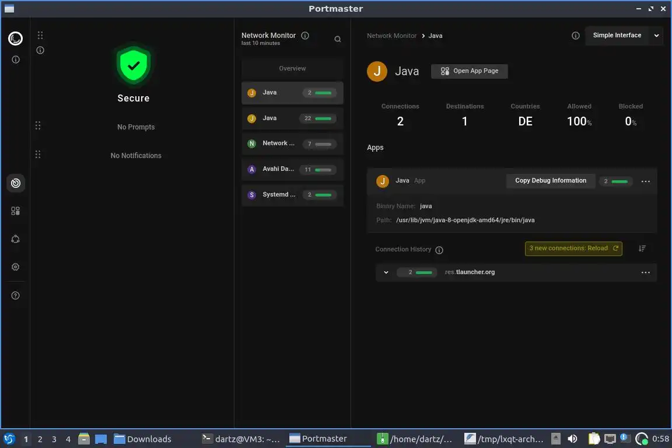
Task: Select the Network entry with 7 connections
Action: (292, 143)
